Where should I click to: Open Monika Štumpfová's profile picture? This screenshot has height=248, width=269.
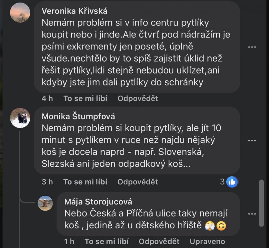point(20,118)
